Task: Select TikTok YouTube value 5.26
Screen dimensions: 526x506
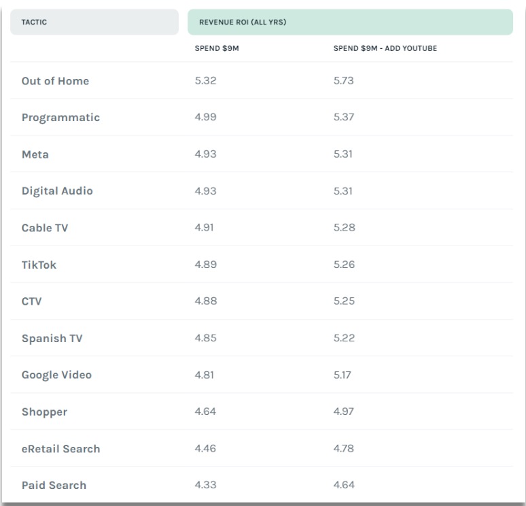Action: [x=344, y=265]
